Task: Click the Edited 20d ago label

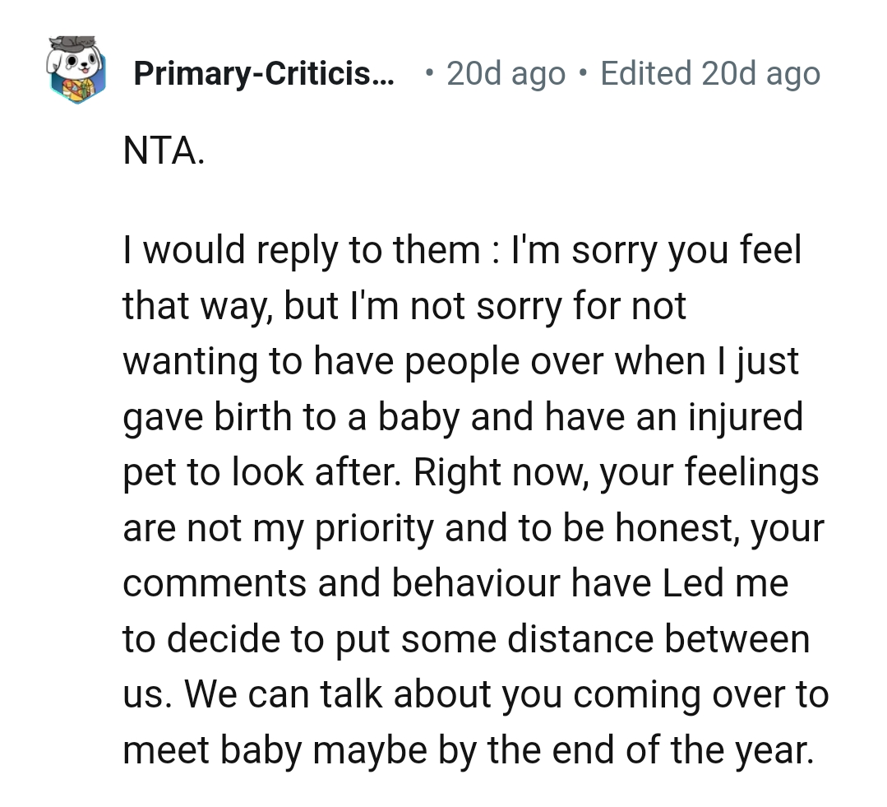Action: 709,72
